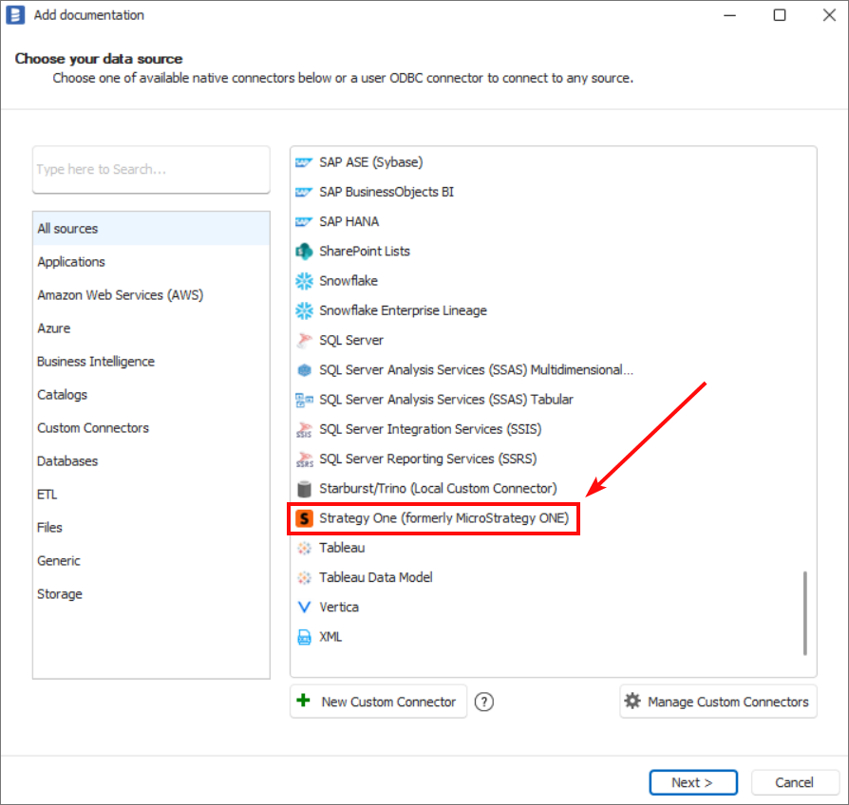Filter by Applications category

[x=151, y=262]
